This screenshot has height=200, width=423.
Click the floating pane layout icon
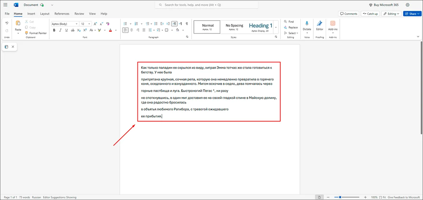6,47
